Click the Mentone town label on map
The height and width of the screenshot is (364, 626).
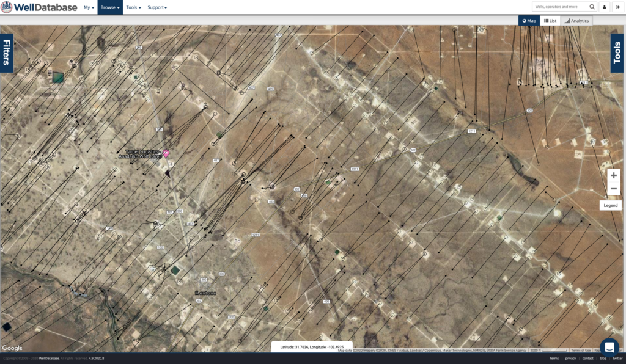point(205,293)
